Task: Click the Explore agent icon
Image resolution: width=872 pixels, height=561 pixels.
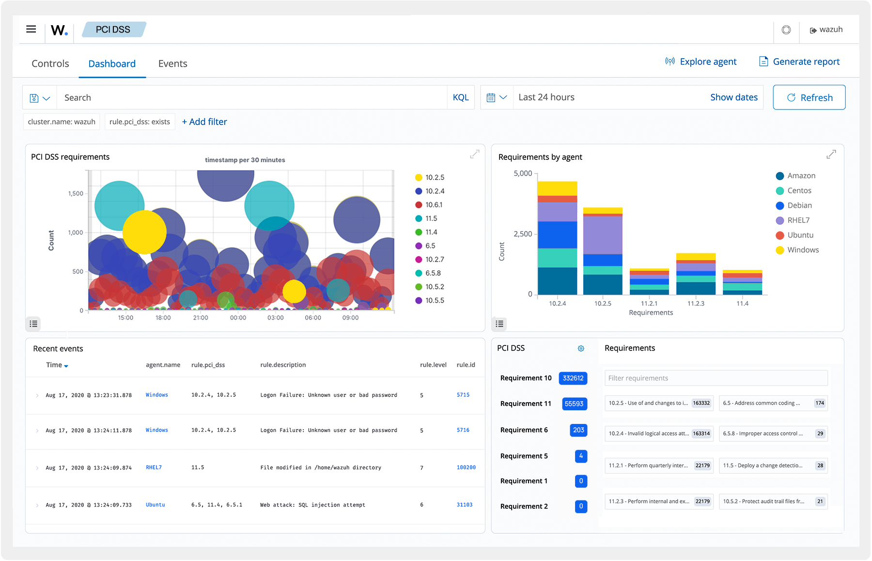Action: click(670, 61)
